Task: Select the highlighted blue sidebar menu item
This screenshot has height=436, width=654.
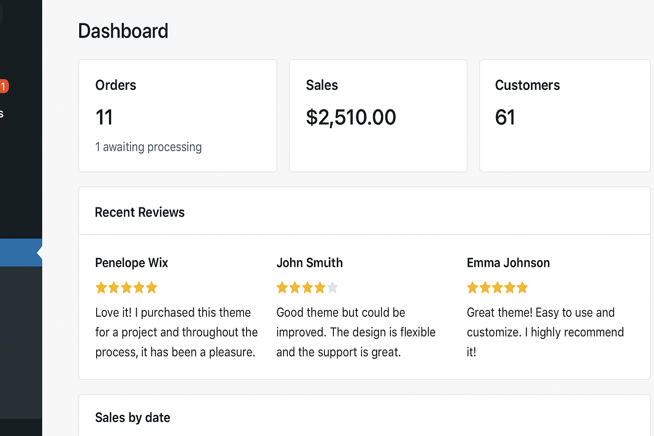Action: click(x=19, y=252)
